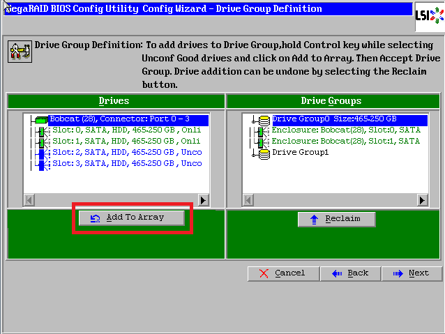Screen dimensions: 445x334
Task: Click the Drives panel header
Action: click(x=116, y=101)
